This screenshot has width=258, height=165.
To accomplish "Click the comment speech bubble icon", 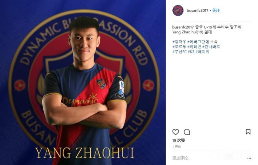I will pyautogui.click(x=187, y=132).
